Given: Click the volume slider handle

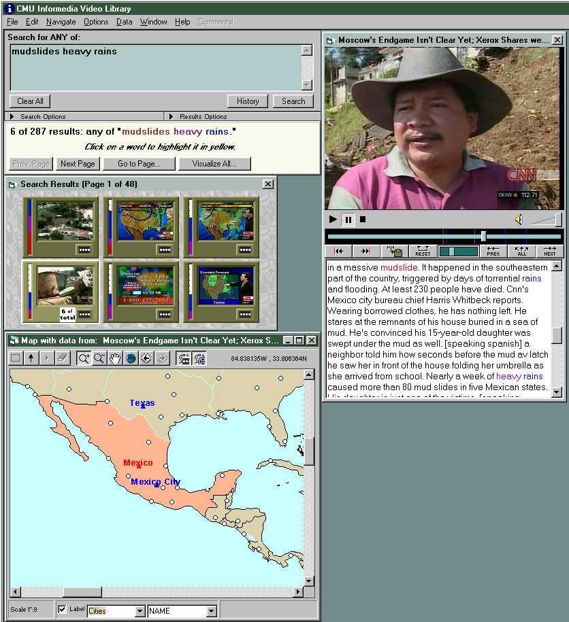Looking at the screenshot, I should pos(558,220).
